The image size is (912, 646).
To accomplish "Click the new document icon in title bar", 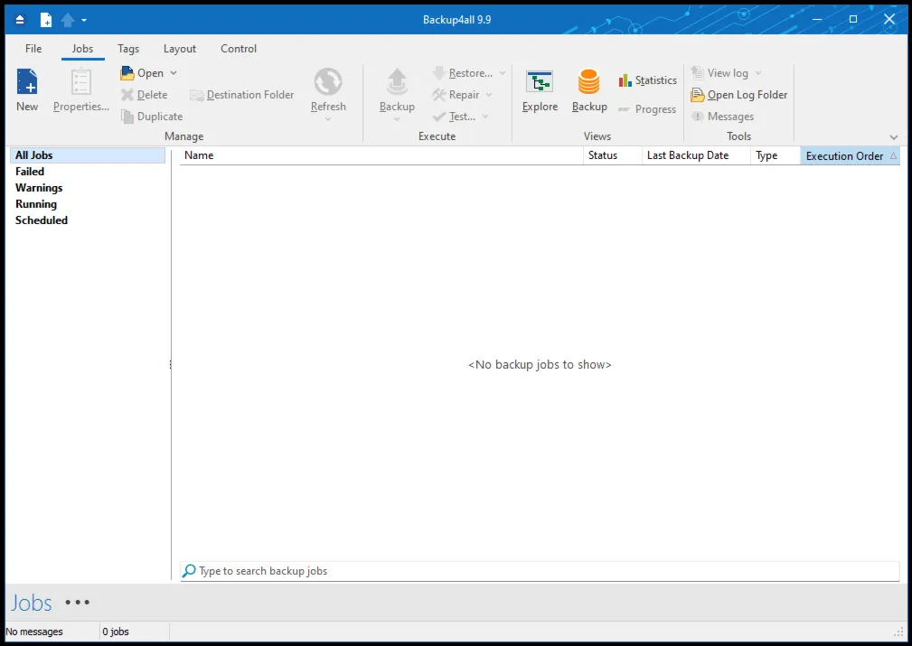I will click(x=45, y=20).
